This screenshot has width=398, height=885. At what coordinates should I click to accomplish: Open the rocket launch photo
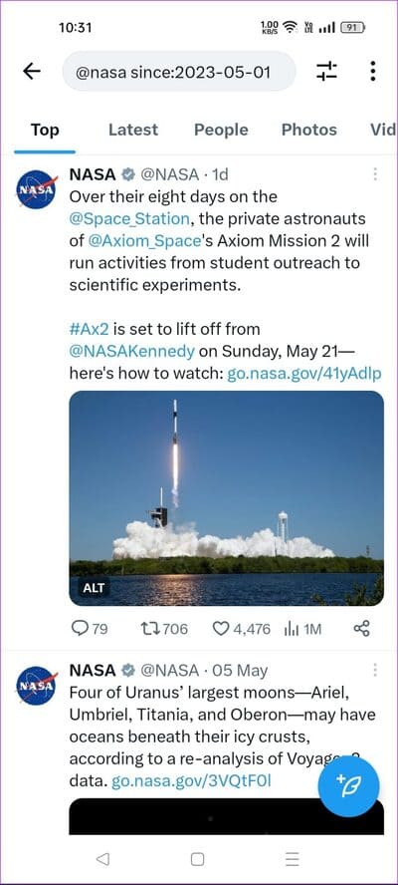226,498
